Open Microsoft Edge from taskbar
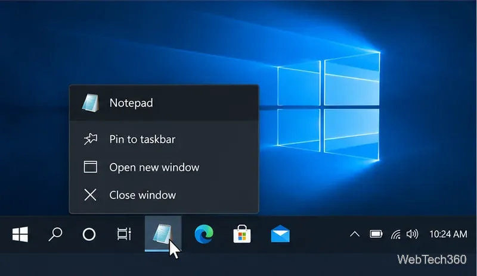Image resolution: width=477 pixels, height=276 pixels. (x=204, y=234)
